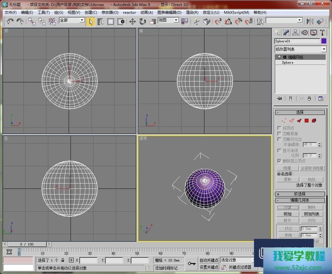Select Vertex sub-object level icon
This screenshot has width=332, height=274.
coord(284,121)
